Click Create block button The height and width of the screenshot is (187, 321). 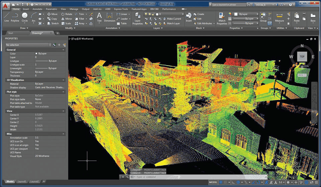pos(199,14)
